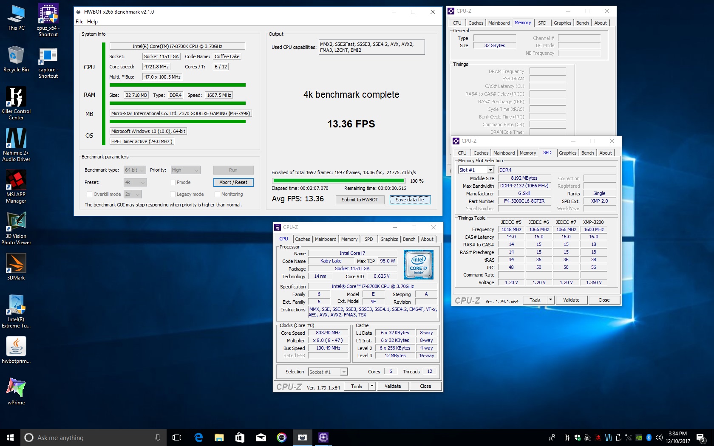Open the capture Shortcut desktop icon
This screenshot has height=446, width=714.
coord(48,62)
